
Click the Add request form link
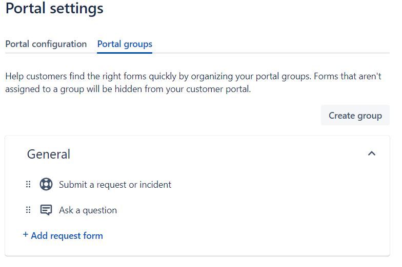pos(67,236)
